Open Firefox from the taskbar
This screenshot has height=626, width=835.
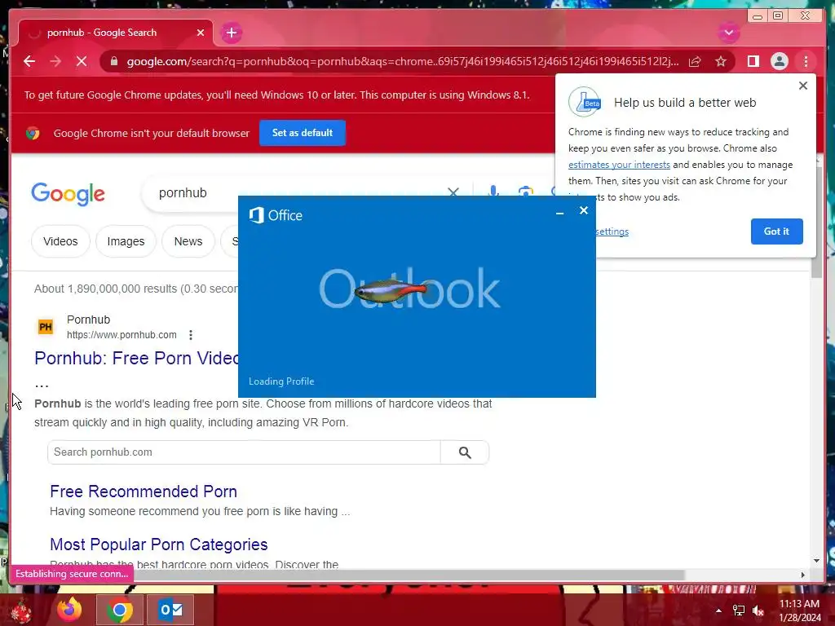click(69, 610)
